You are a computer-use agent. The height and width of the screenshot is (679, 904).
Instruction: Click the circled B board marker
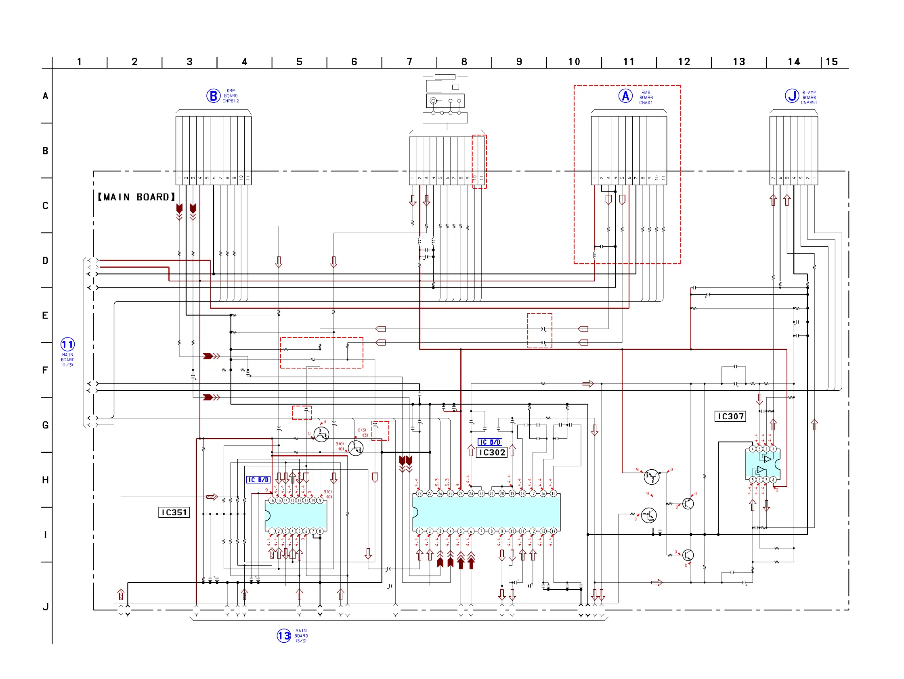click(213, 96)
